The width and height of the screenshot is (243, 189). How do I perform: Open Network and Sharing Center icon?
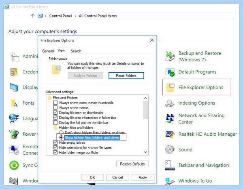pos(170,119)
